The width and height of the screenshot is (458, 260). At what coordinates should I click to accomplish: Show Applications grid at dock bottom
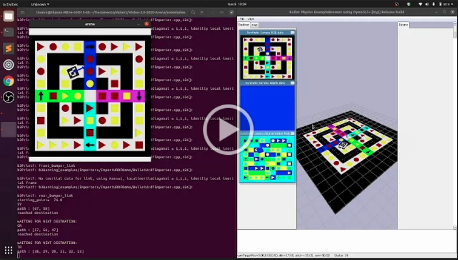pyautogui.click(x=9, y=250)
